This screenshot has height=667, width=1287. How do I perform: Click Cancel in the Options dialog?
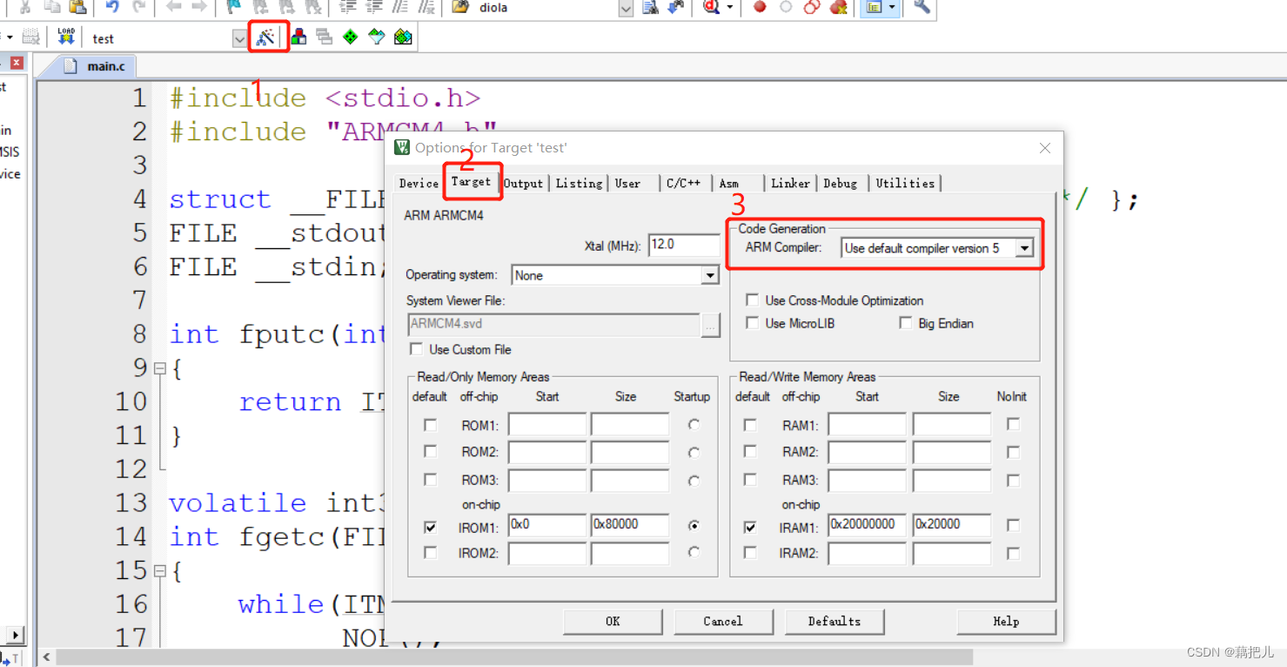[x=722, y=621]
